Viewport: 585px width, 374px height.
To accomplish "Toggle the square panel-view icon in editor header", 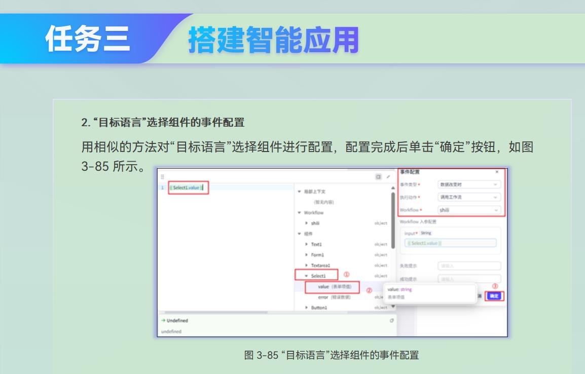I will click(x=378, y=177).
